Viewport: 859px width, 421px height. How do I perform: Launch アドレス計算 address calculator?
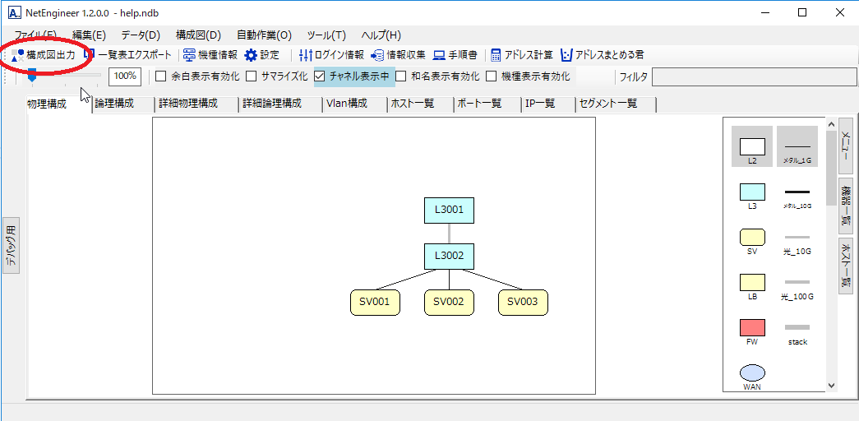[522, 55]
